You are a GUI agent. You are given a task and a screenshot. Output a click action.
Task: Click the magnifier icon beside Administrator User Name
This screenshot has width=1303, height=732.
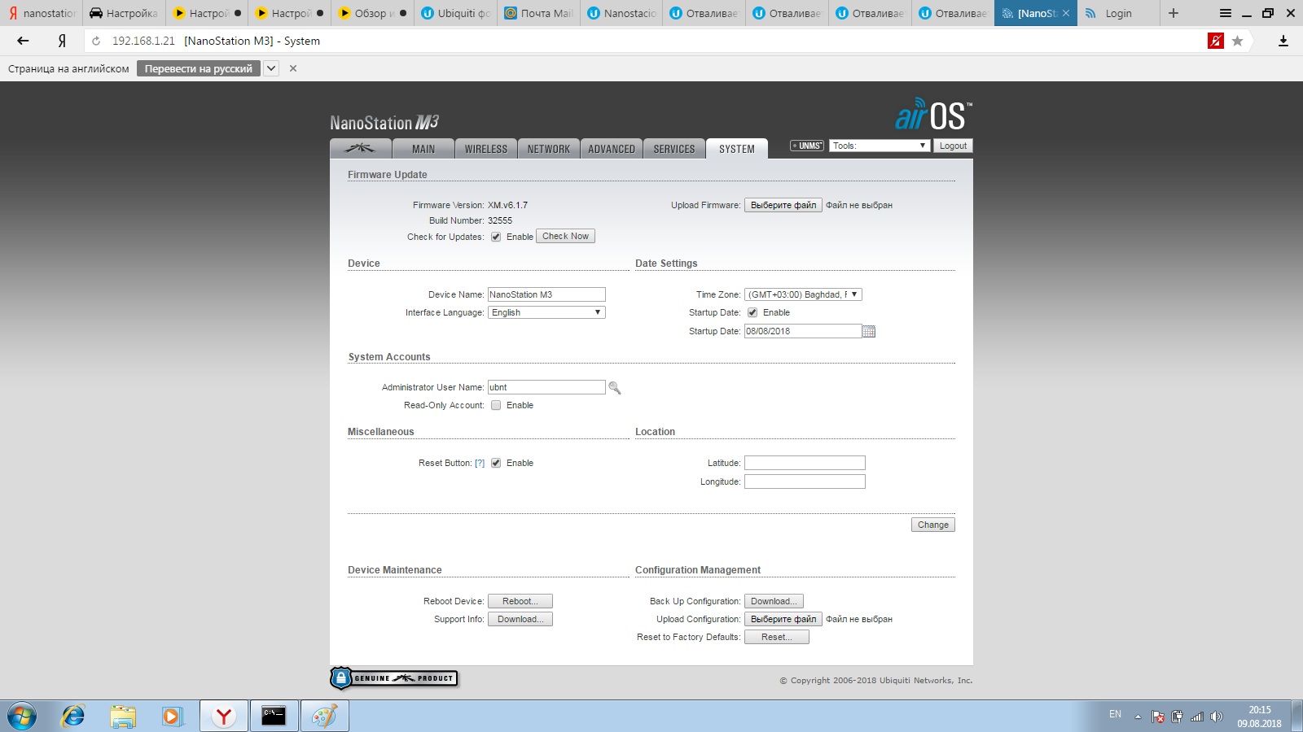pyautogui.click(x=615, y=388)
